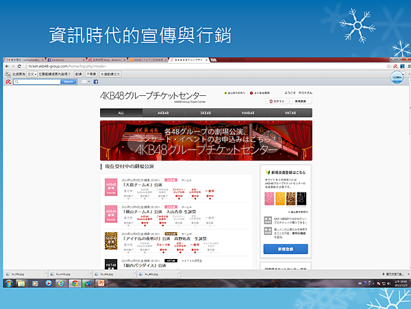
Task: Switch to the Facebook browser tab
Action: click(66, 60)
